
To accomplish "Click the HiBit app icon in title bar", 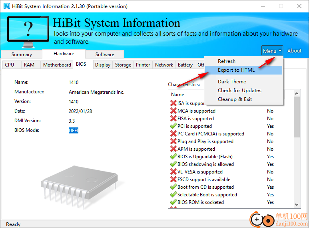I will coord(6,6).
